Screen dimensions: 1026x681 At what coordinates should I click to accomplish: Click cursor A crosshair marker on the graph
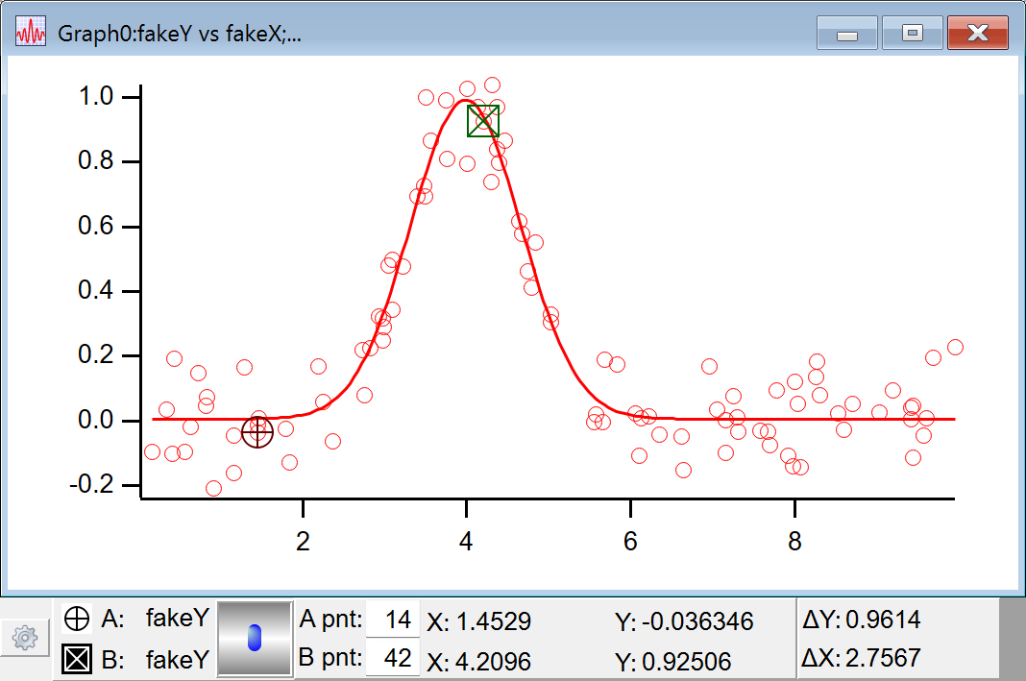pos(257,432)
